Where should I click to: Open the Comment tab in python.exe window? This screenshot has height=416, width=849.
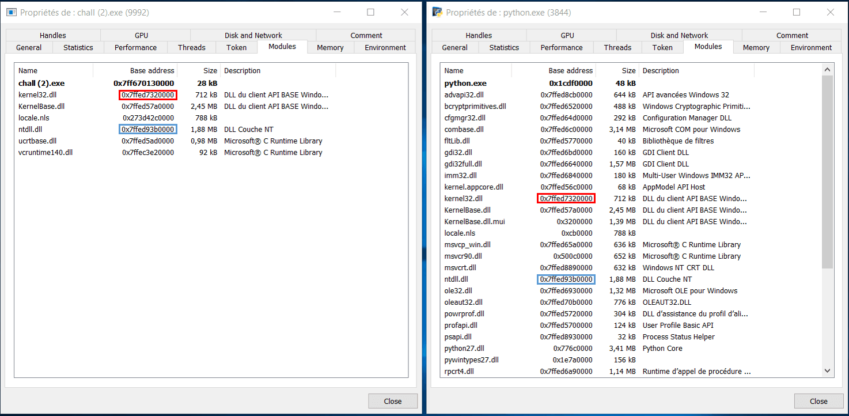(x=793, y=35)
